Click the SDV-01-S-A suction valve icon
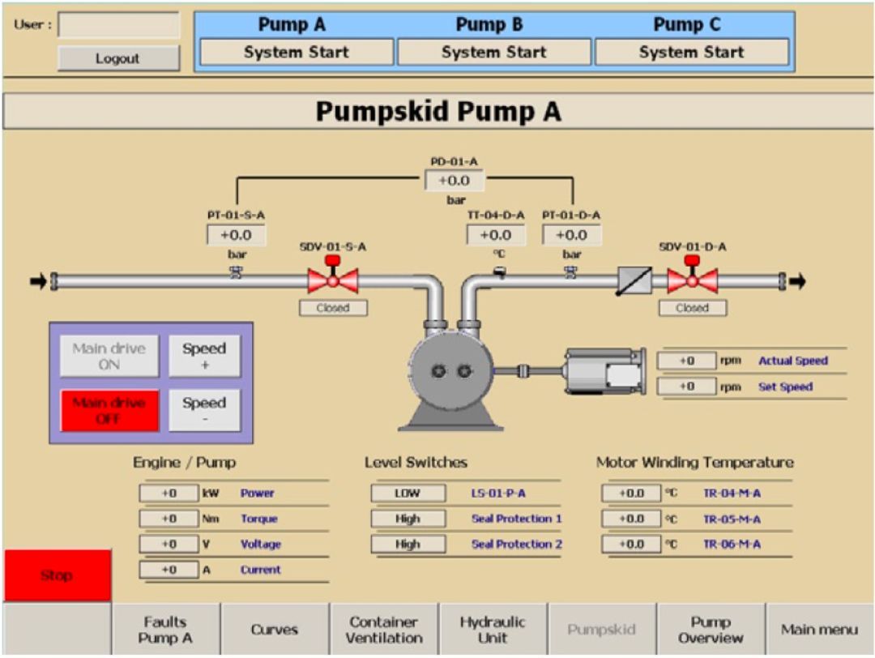 [332, 280]
